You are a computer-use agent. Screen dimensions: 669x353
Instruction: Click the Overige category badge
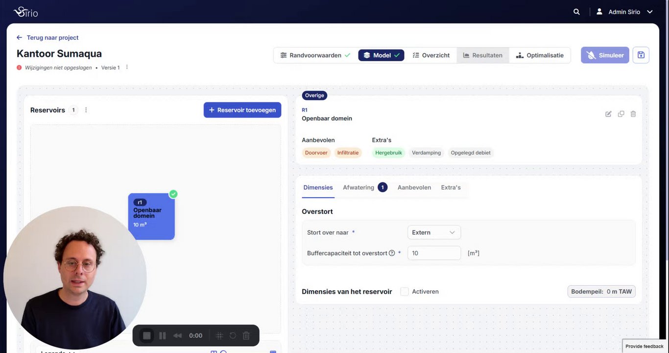click(314, 96)
